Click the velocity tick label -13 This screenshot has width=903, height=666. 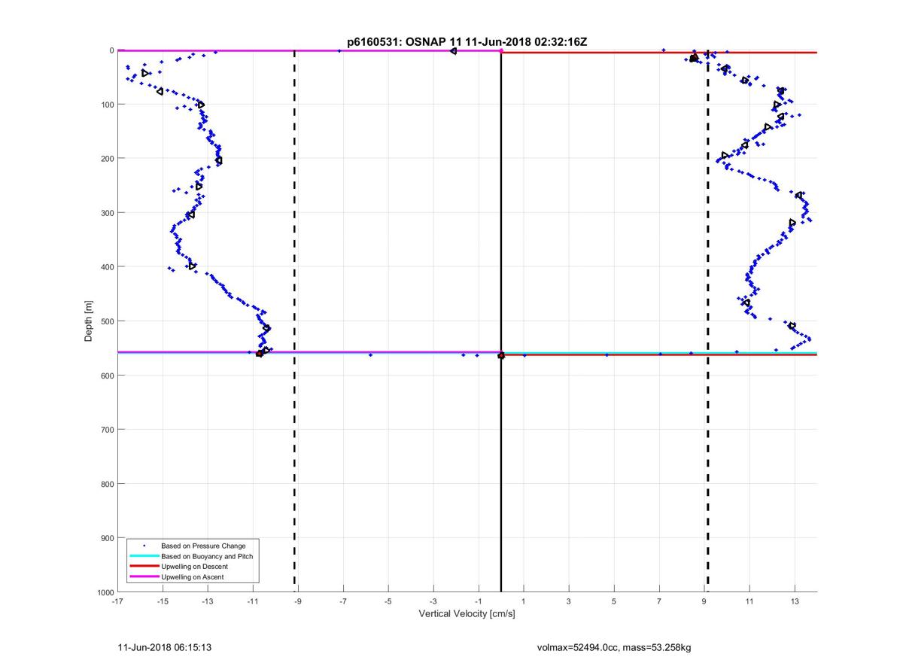pyautogui.click(x=208, y=601)
